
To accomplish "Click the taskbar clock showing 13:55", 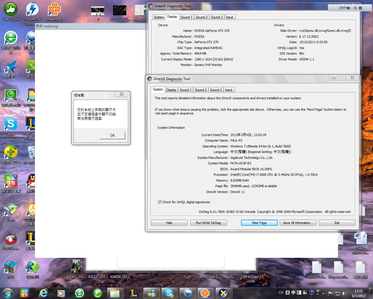I will click(359, 293).
